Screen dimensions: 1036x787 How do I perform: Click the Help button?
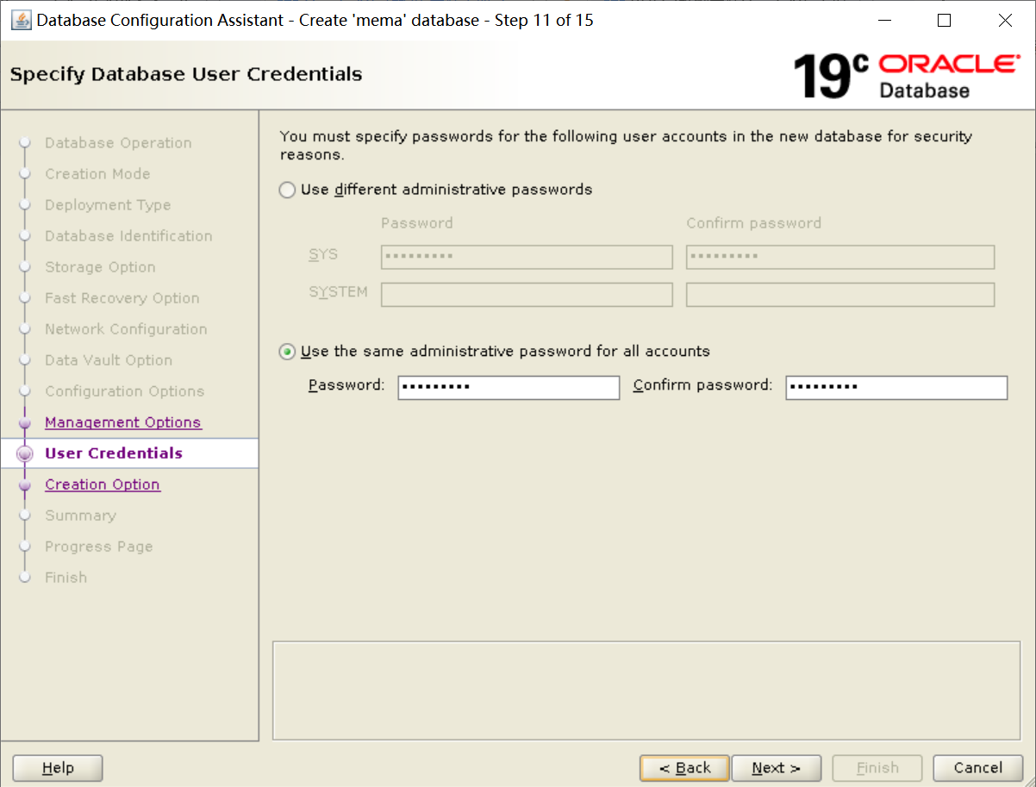click(x=57, y=767)
